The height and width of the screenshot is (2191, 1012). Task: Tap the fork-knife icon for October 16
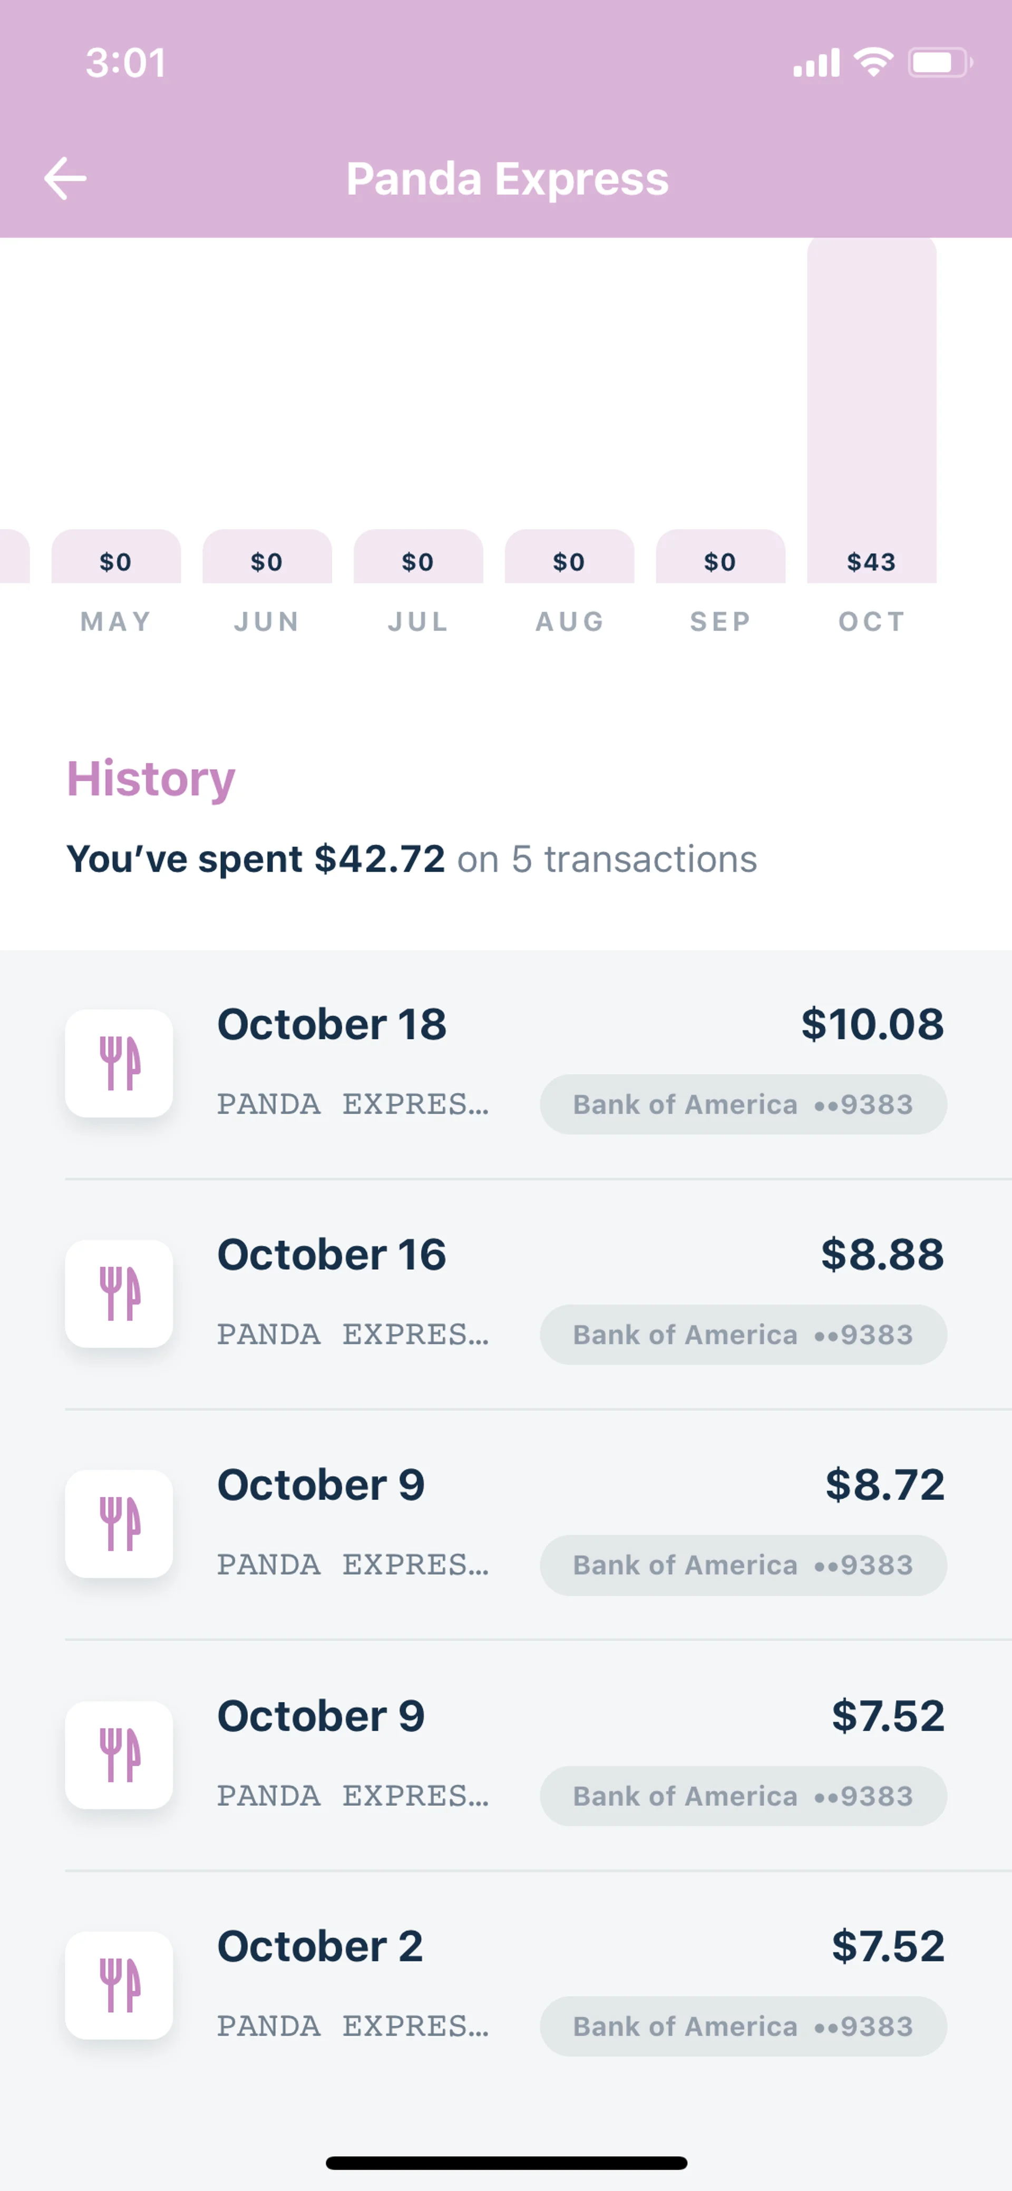[119, 1293]
